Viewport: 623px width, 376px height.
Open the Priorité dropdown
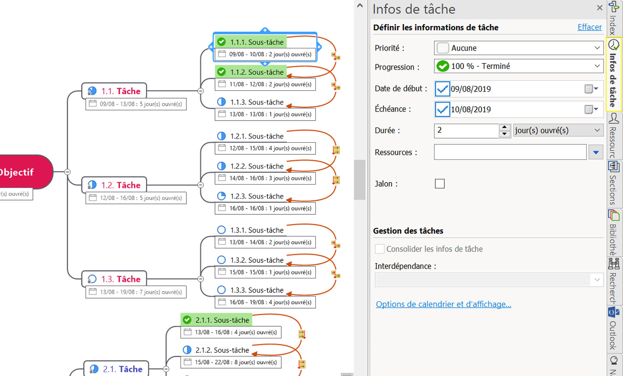[598, 48]
